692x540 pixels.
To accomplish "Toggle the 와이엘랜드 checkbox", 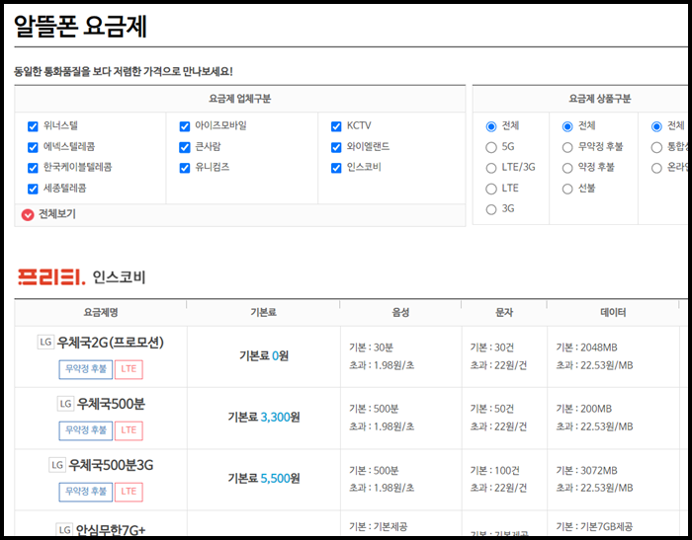I will click(336, 147).
